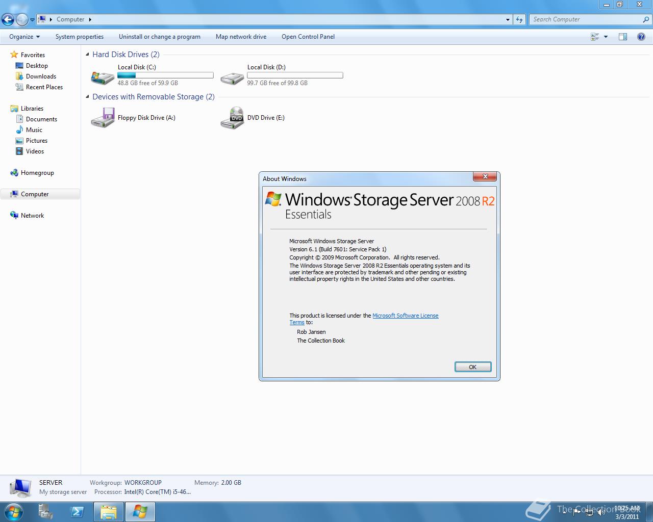Choose Map network drive
Image resolution: width=653 pixels, height=522 pixels.
[241, 37]
